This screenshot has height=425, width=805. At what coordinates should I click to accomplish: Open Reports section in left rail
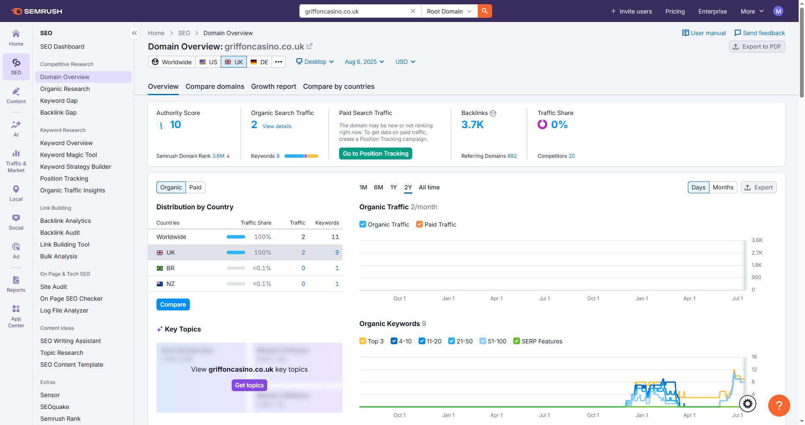tap(16, 284)
